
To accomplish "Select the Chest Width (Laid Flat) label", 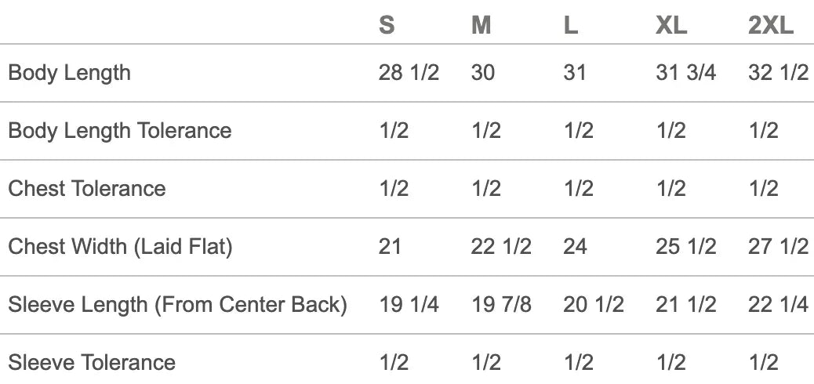I will tap(121, 246).
